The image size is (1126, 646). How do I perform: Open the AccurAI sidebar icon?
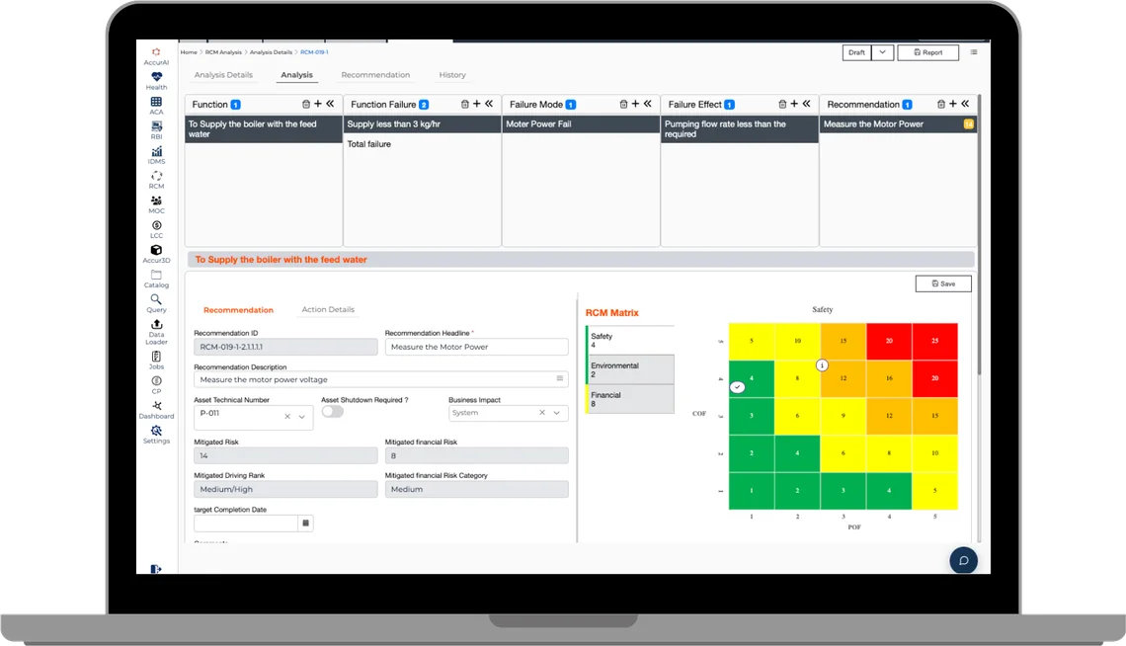point(156,52)
